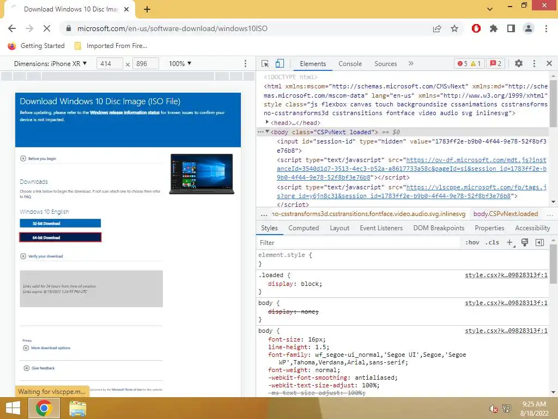
Task: Stop loading the page
Action: 47,28
